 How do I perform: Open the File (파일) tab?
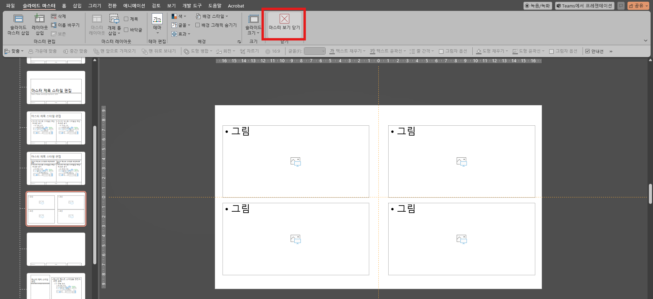coord(11,6)
